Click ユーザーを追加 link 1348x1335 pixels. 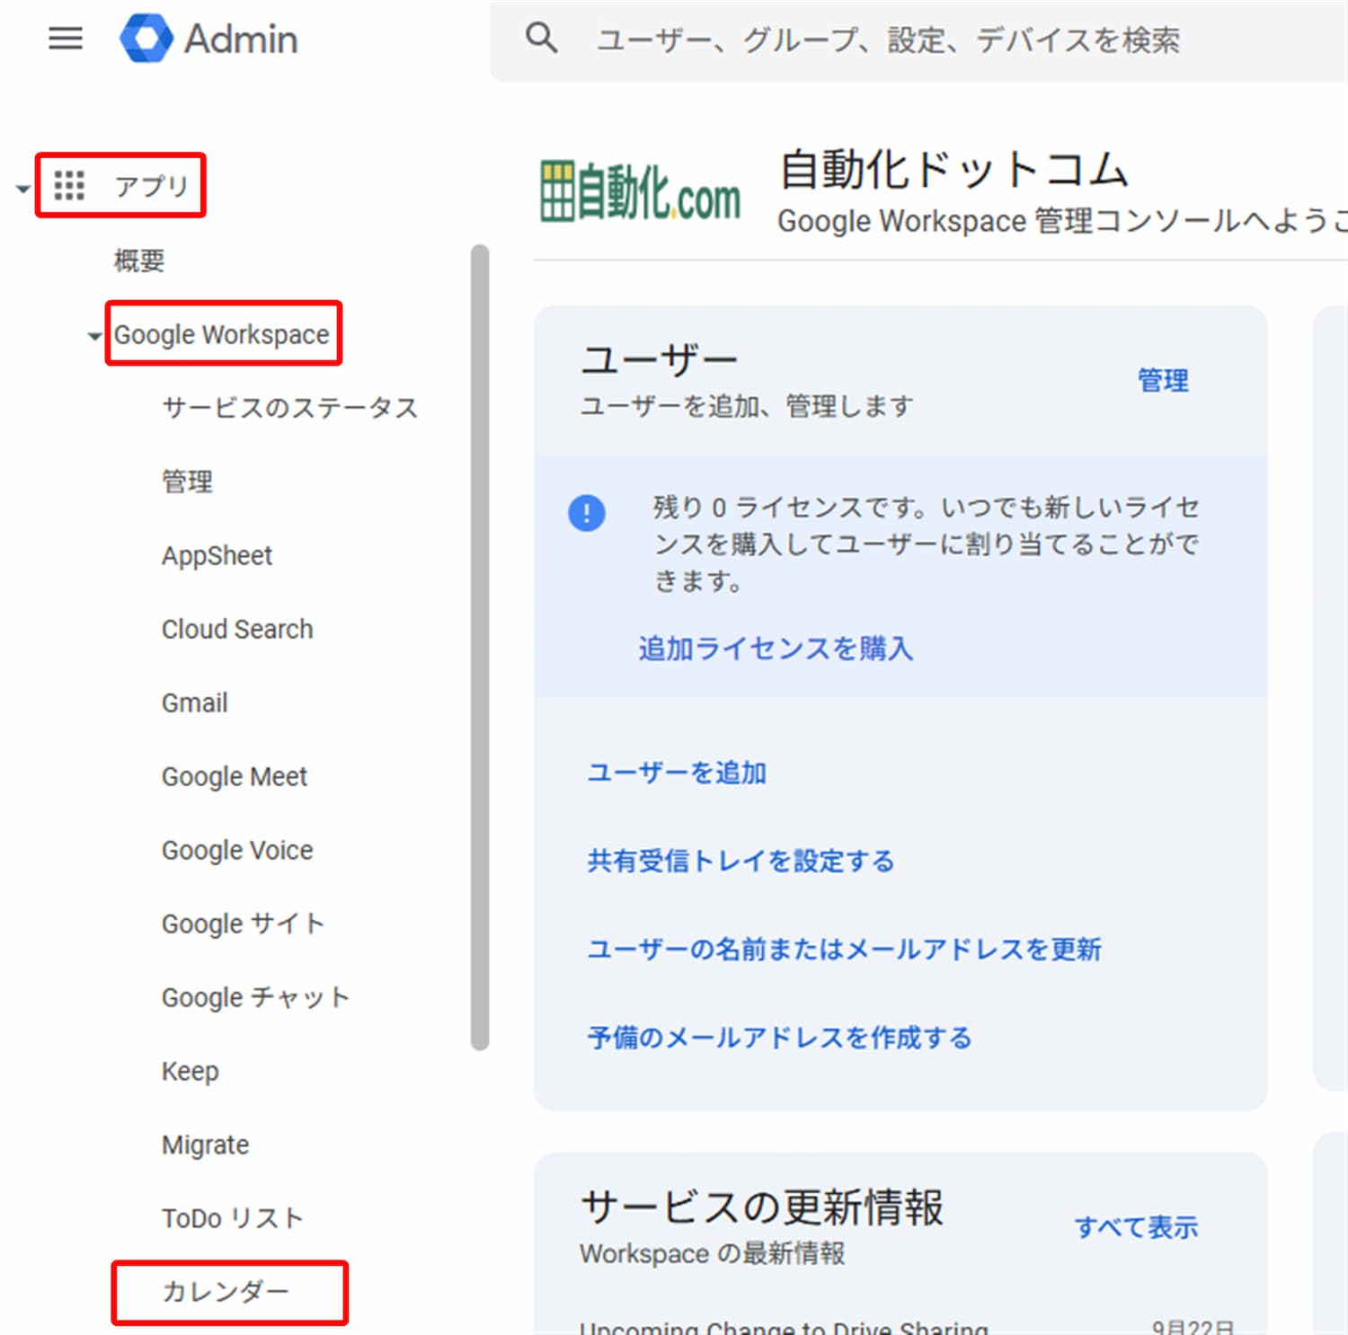[x=677, y=773]
